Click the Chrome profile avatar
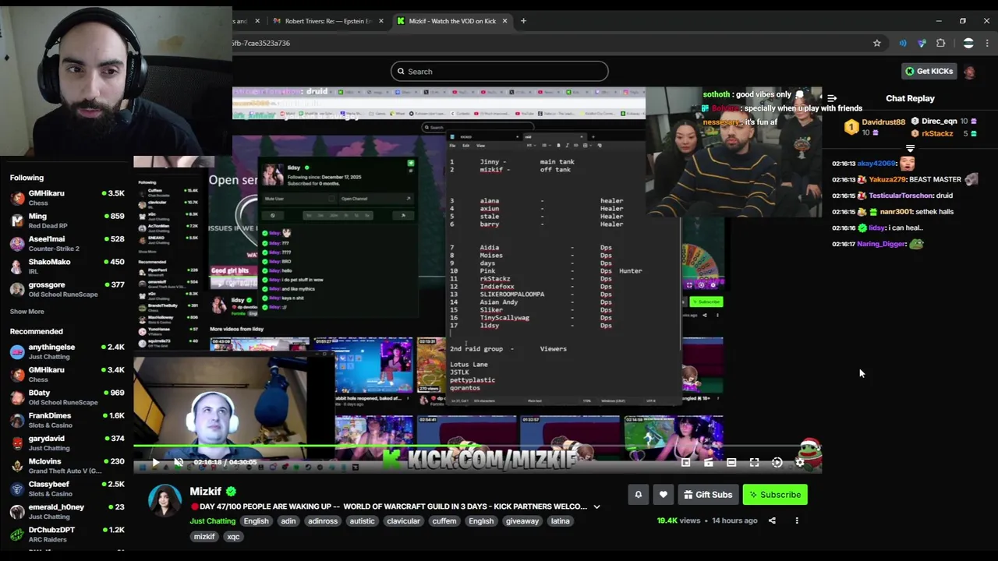Viewport: 998px width, 561px height. 968,44
